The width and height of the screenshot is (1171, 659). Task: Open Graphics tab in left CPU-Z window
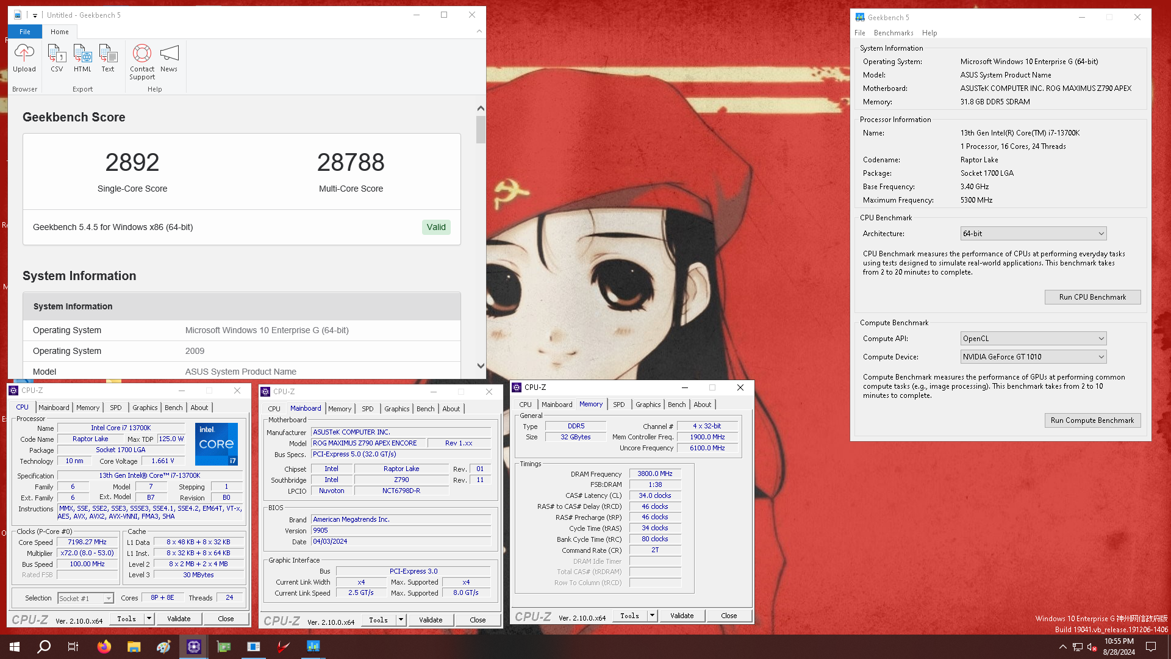[x=145, y=408]
